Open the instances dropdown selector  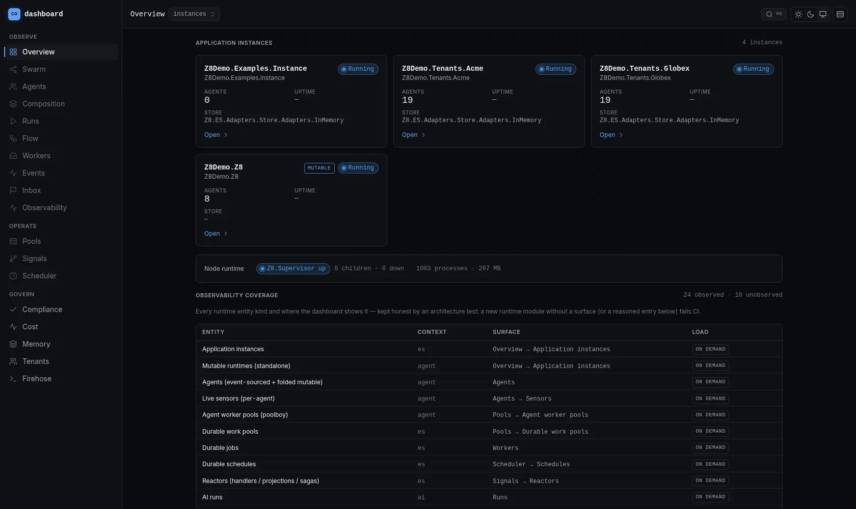[194, 14]
